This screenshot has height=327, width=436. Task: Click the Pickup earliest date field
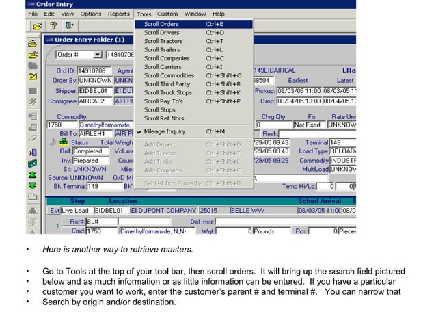coord(299,91)
